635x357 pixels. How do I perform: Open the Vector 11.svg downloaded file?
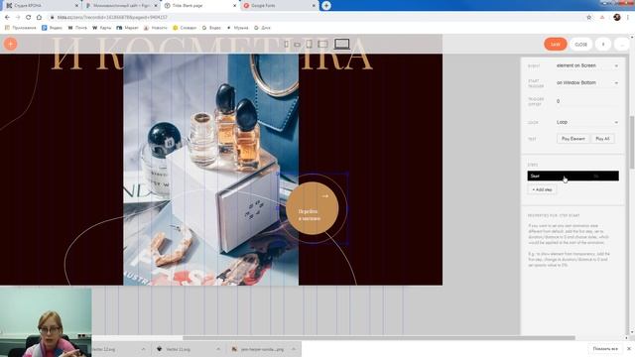pyautogui.click(x=179, y=349)
